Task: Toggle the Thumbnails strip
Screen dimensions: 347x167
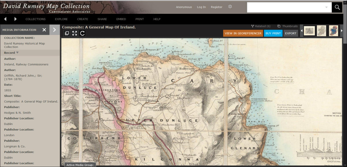Action: tap(287, 26)
